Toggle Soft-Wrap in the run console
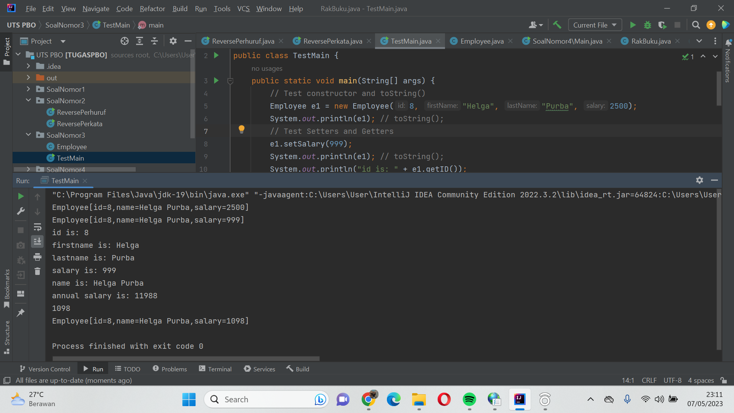 pos(37,227)
